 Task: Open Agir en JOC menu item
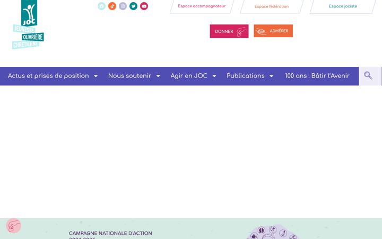[x=189, y=76]
